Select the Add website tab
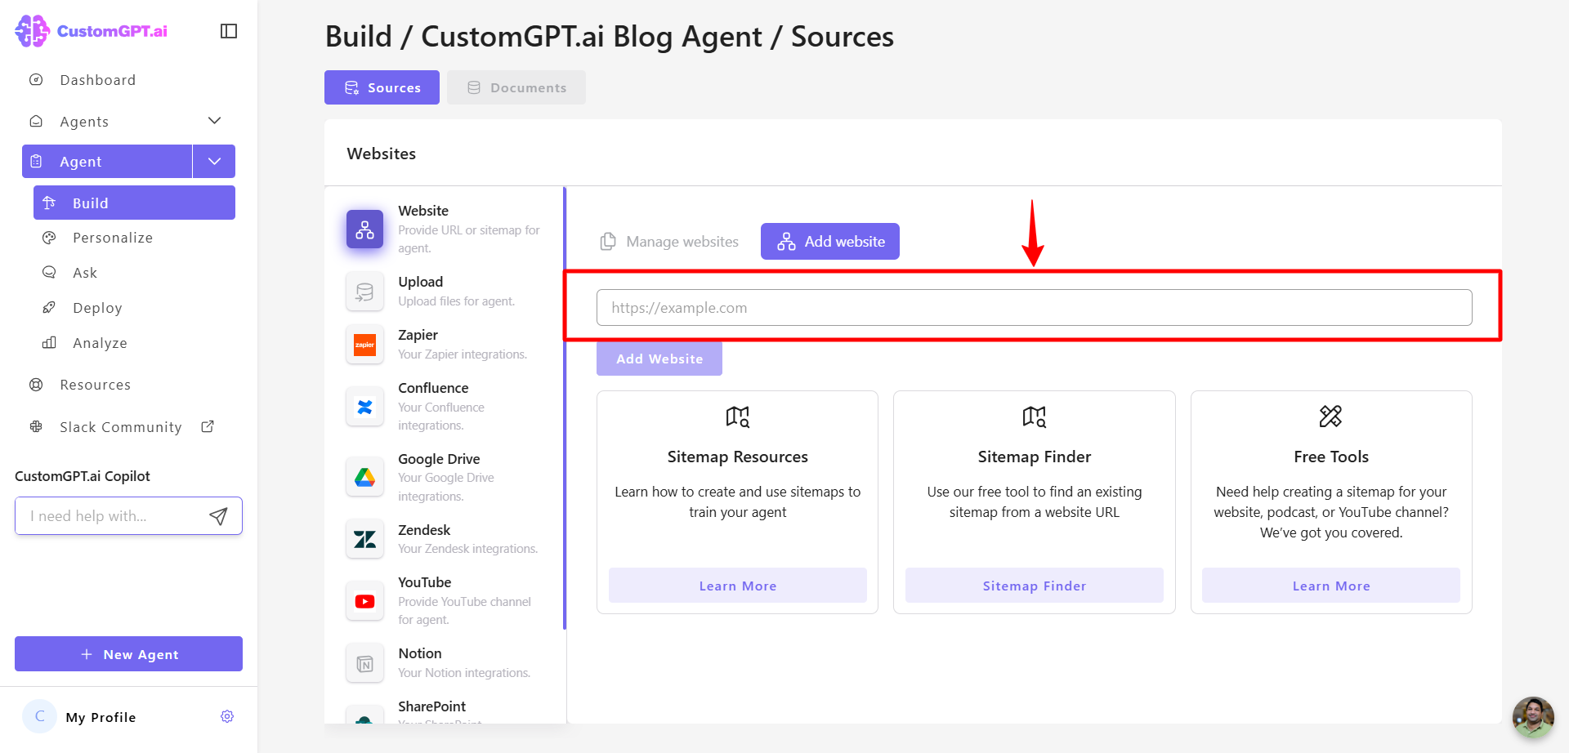 coord(830,242)
